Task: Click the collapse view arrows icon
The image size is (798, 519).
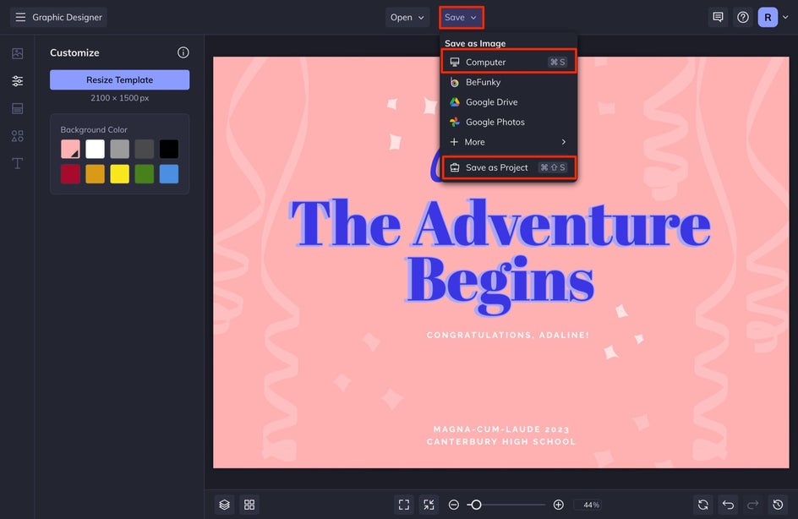Action: tap(429, 505)
